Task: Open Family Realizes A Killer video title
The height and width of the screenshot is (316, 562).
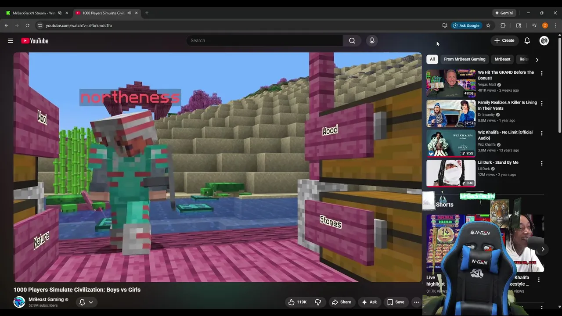Action: [x=507, y=105]
